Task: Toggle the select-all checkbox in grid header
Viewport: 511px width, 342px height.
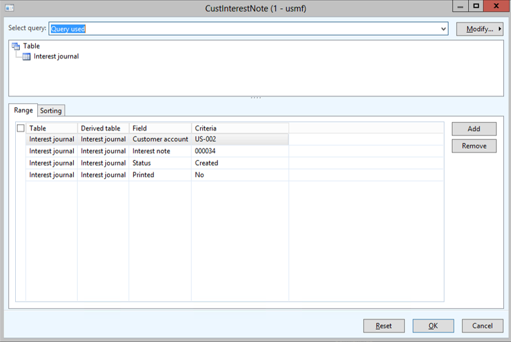Action: pos(21,128)
